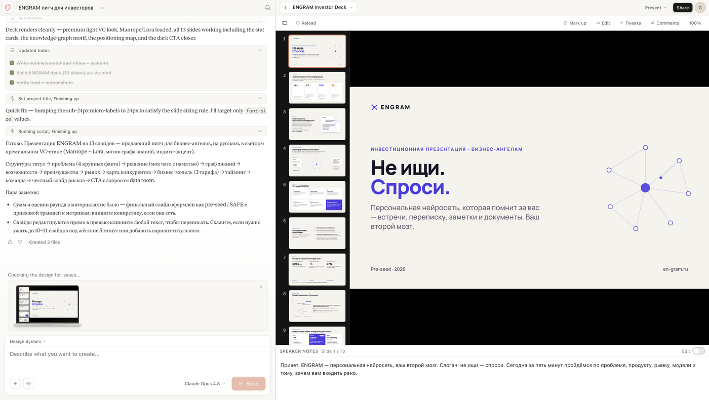
Task: Expand the project title dropdown chevron
Action: coord(102,8)
